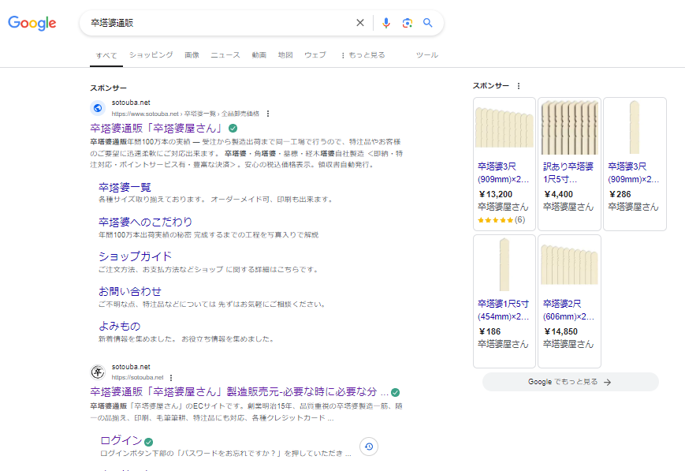
Task: Switch to the 動画 tab
Action: (x=259, y=55)
